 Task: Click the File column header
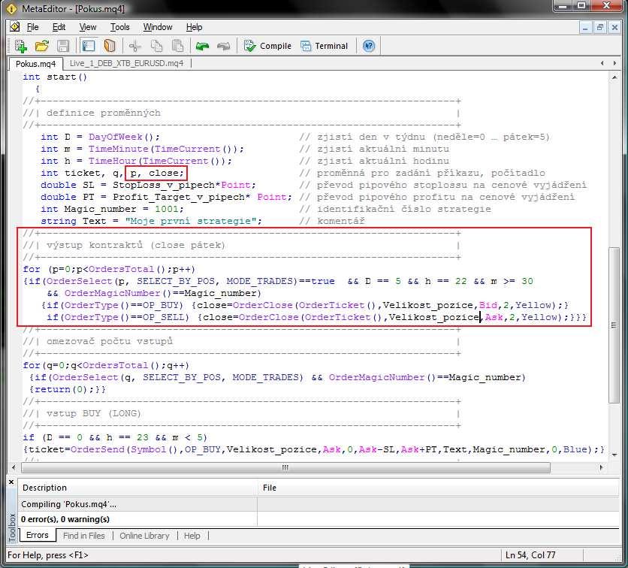(x=438, y=488)
